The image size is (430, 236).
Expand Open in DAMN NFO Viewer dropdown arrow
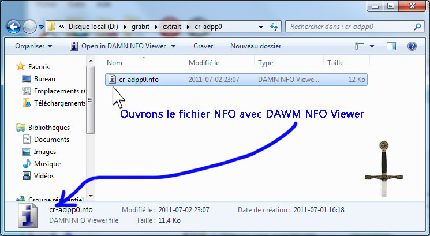pos(173,46)
